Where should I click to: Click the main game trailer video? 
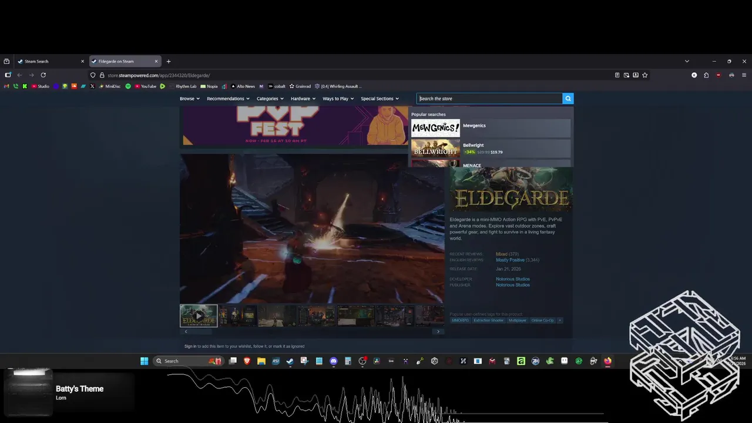tap(312, 228)
